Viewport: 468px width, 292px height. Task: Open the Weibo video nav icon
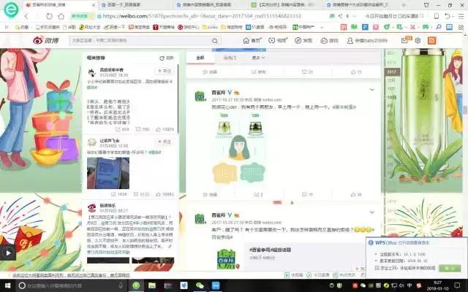271,41
